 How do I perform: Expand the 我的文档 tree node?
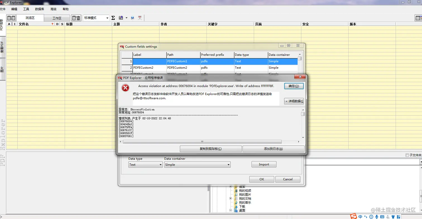[231, 198]
